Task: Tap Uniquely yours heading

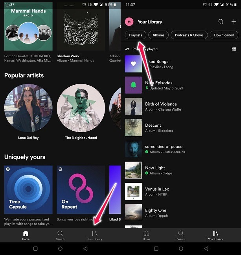Action: (25, 157)
